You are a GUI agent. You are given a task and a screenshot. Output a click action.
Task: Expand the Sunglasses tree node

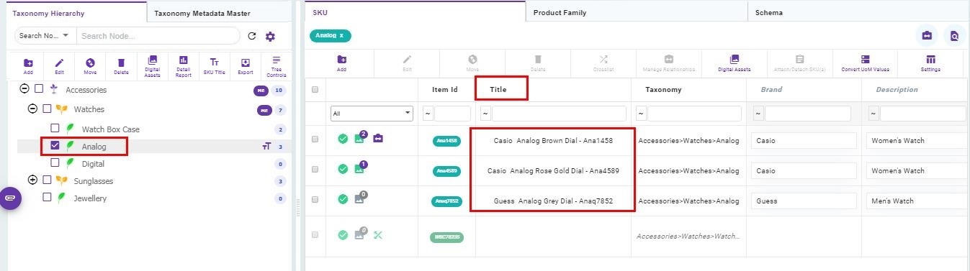pos(32,180)
